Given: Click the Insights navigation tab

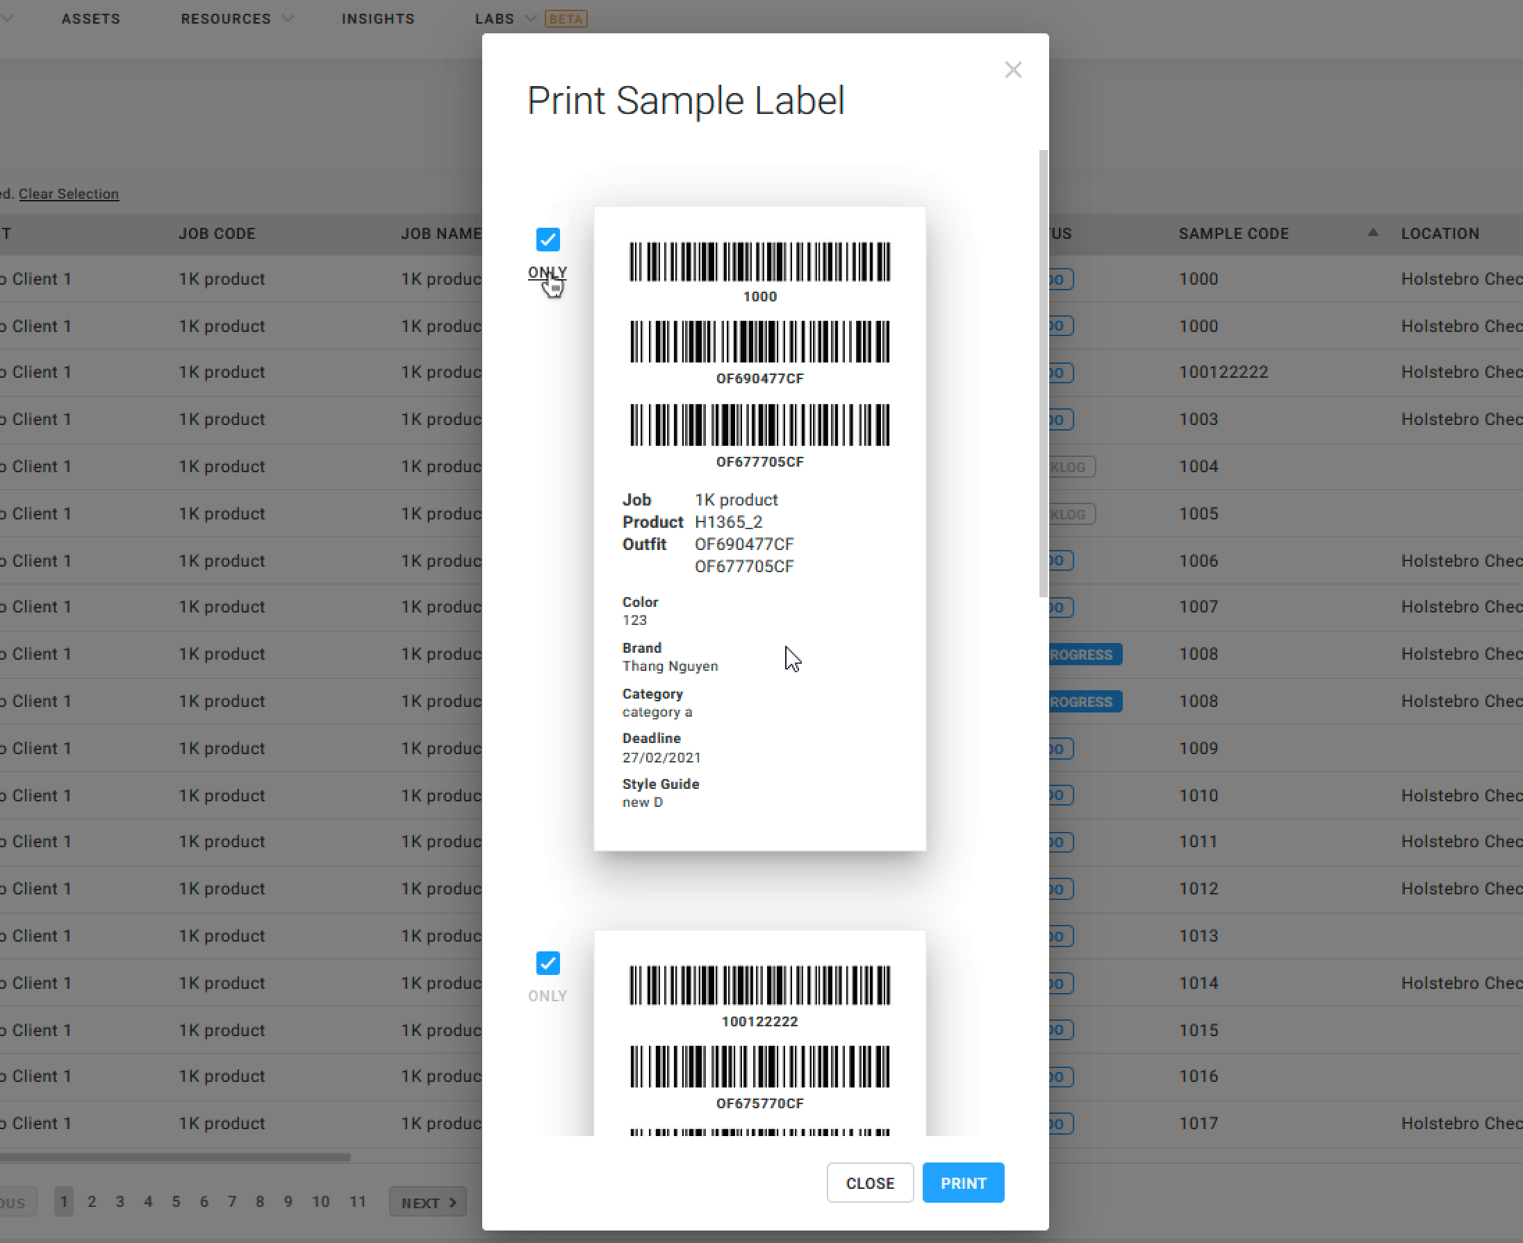Looking at the screenshot, I should tap(377, 19).
